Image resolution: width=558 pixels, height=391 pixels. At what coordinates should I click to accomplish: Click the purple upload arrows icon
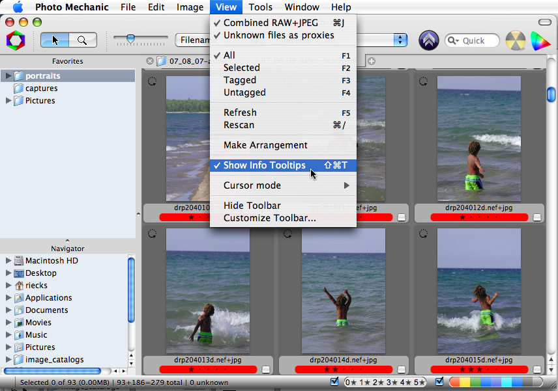pyautogui.click(x=428, y=40)
